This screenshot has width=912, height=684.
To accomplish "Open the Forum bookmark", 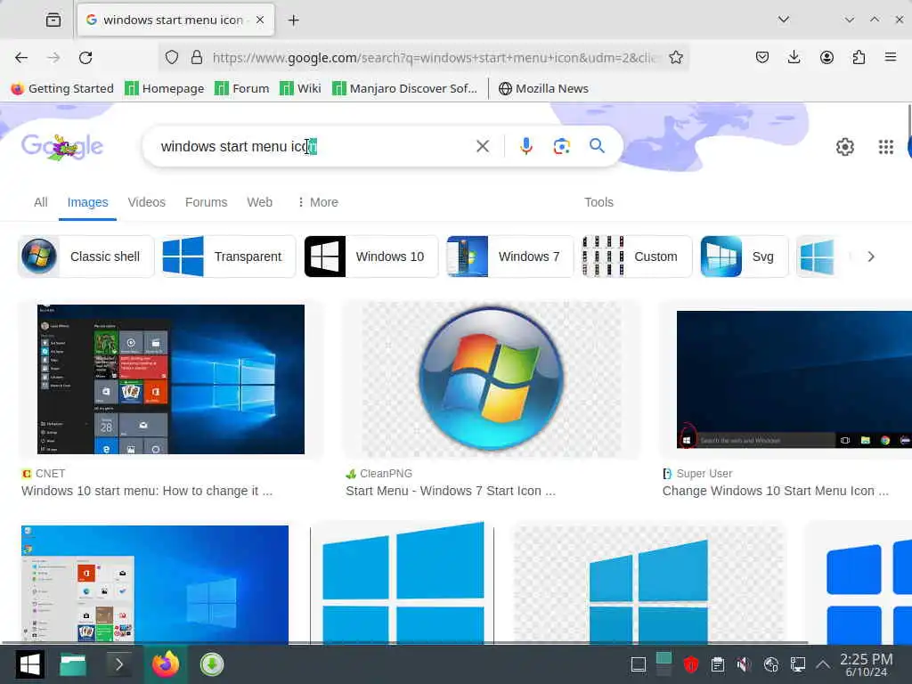I will 242,88.
